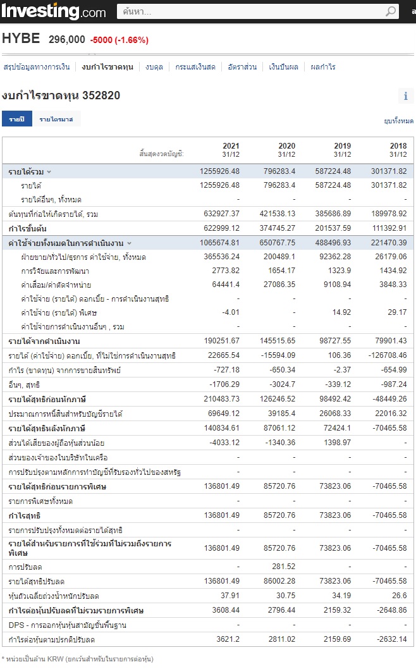
Task: Click the HYBE stock name
Action: (21, 39)
